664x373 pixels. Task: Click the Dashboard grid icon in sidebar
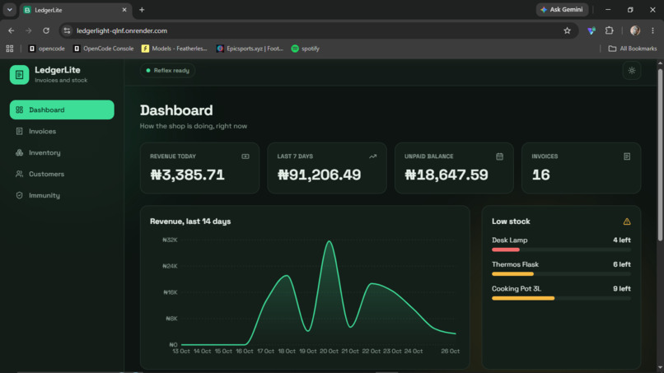tap(20, 110)
